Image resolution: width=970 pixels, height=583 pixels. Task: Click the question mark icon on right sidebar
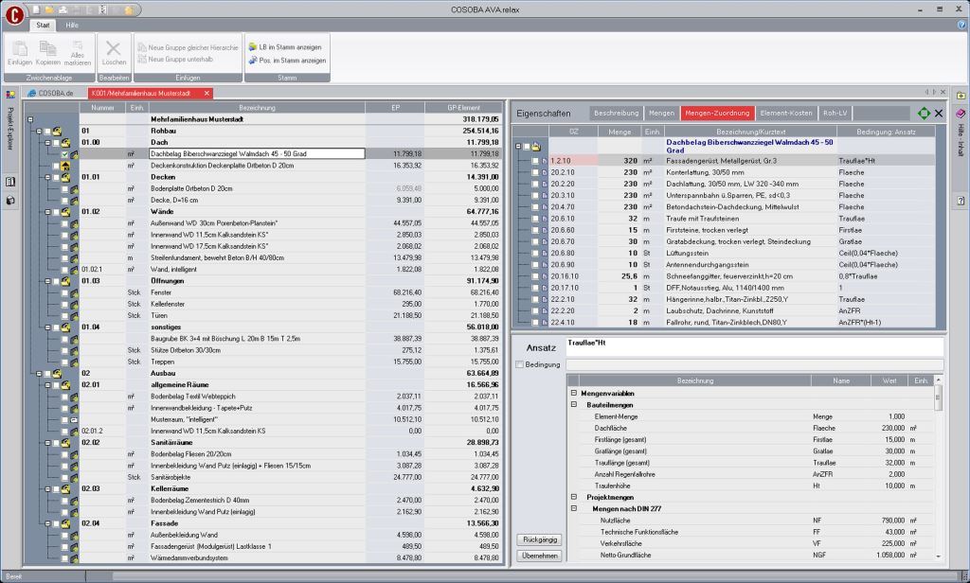click(960, 201)
